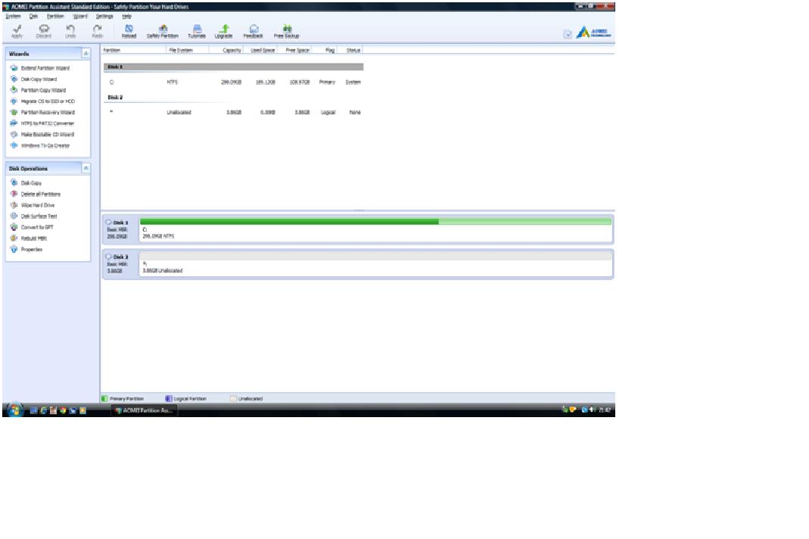Choose the Rebuild MBR operation
The height and width of the screenshot is (539, 809).
29,238
